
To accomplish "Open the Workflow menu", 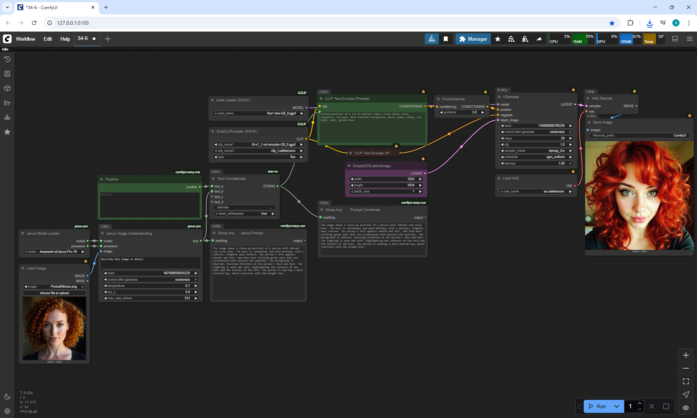I will pos(25,39).
